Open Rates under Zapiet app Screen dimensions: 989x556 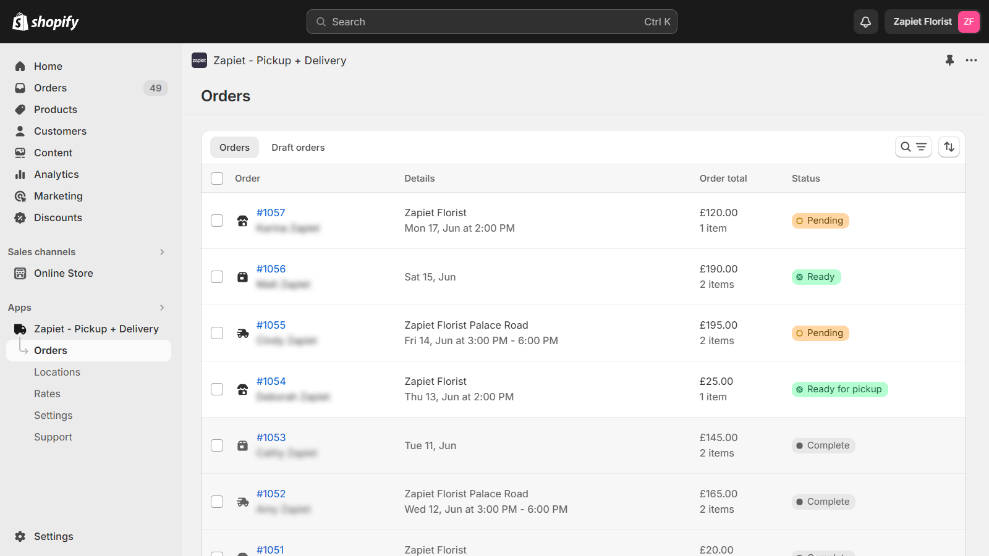(x=47, y=394)
